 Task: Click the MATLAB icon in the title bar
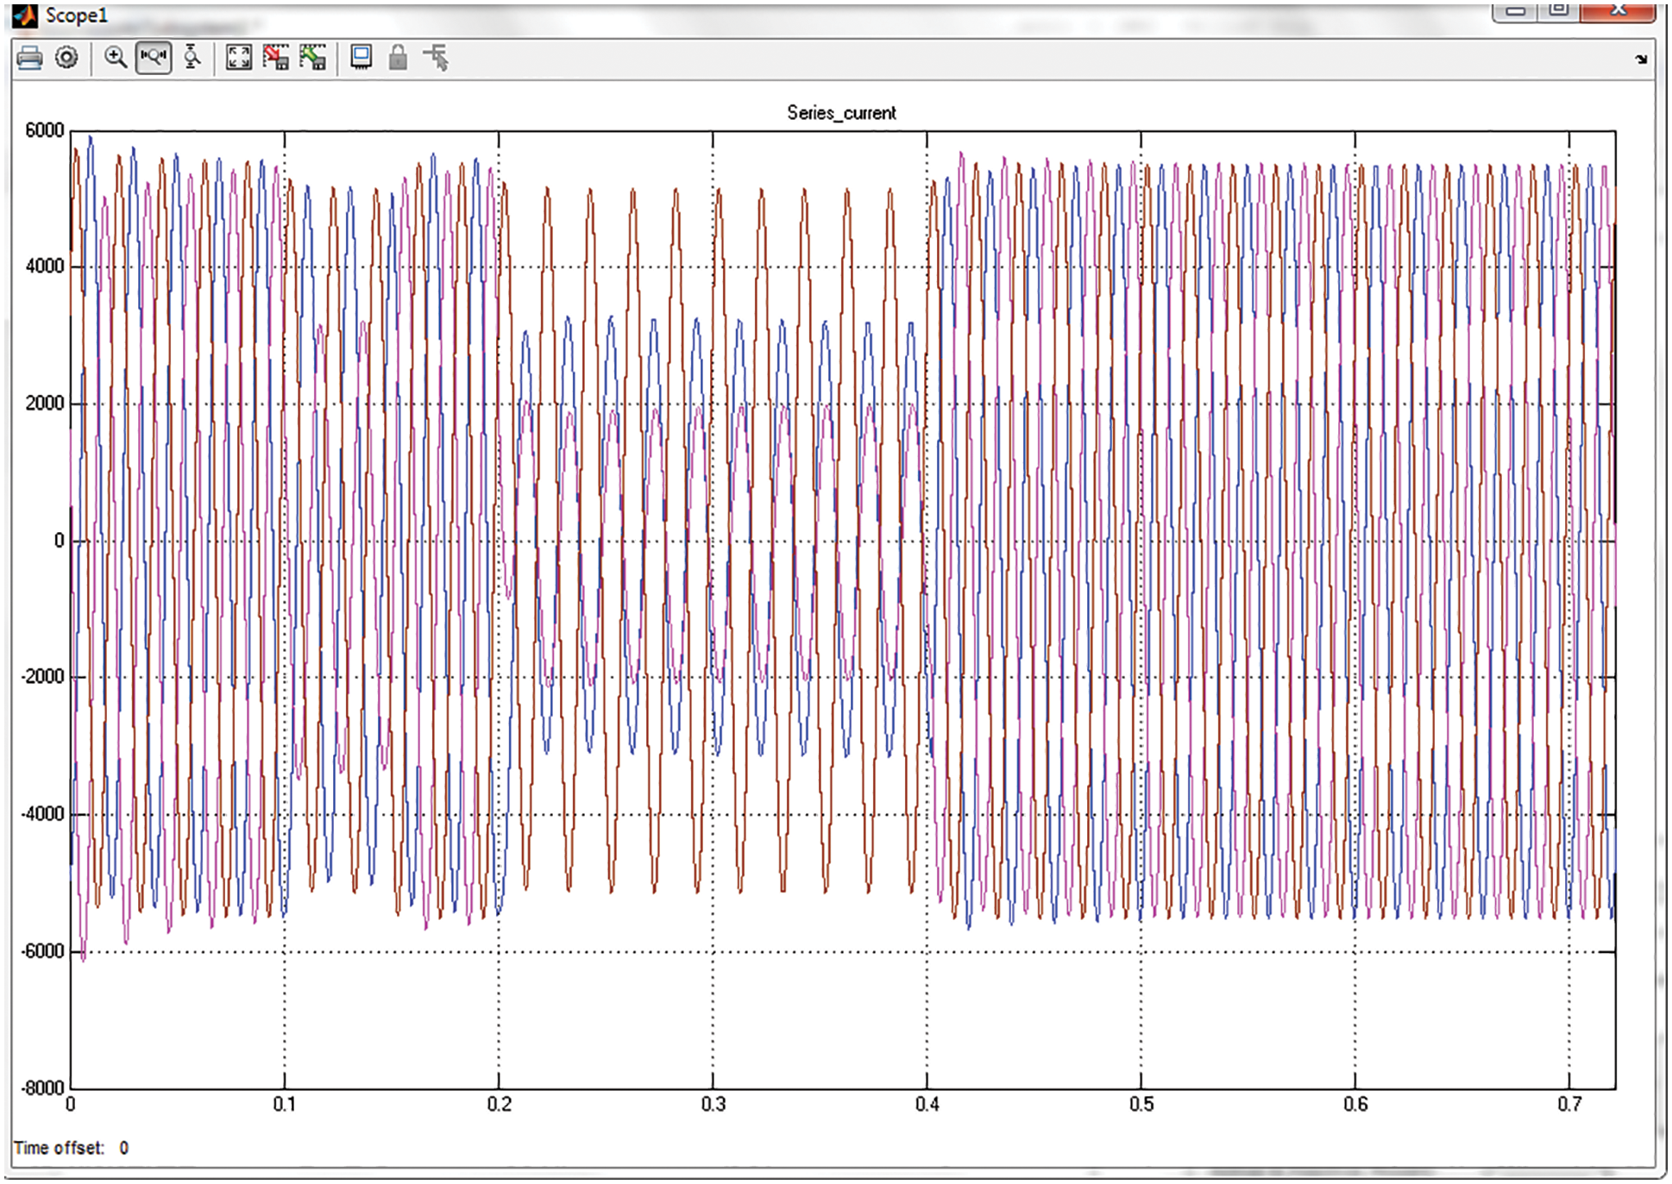point(24,15)
